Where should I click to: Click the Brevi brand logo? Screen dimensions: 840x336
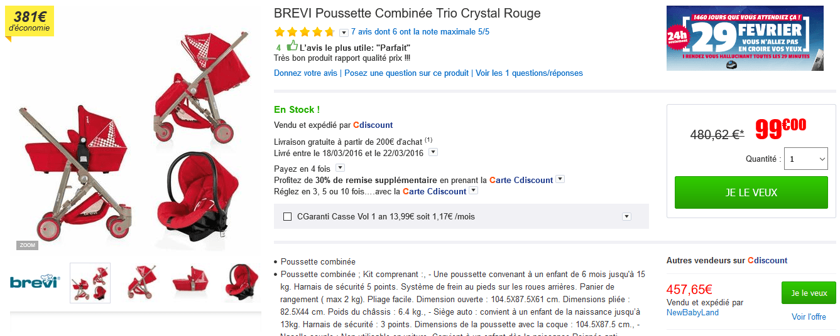click(35, 283)
